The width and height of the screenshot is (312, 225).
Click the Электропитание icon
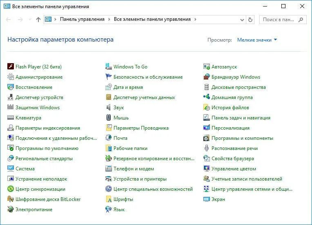(x=11, y=209)
